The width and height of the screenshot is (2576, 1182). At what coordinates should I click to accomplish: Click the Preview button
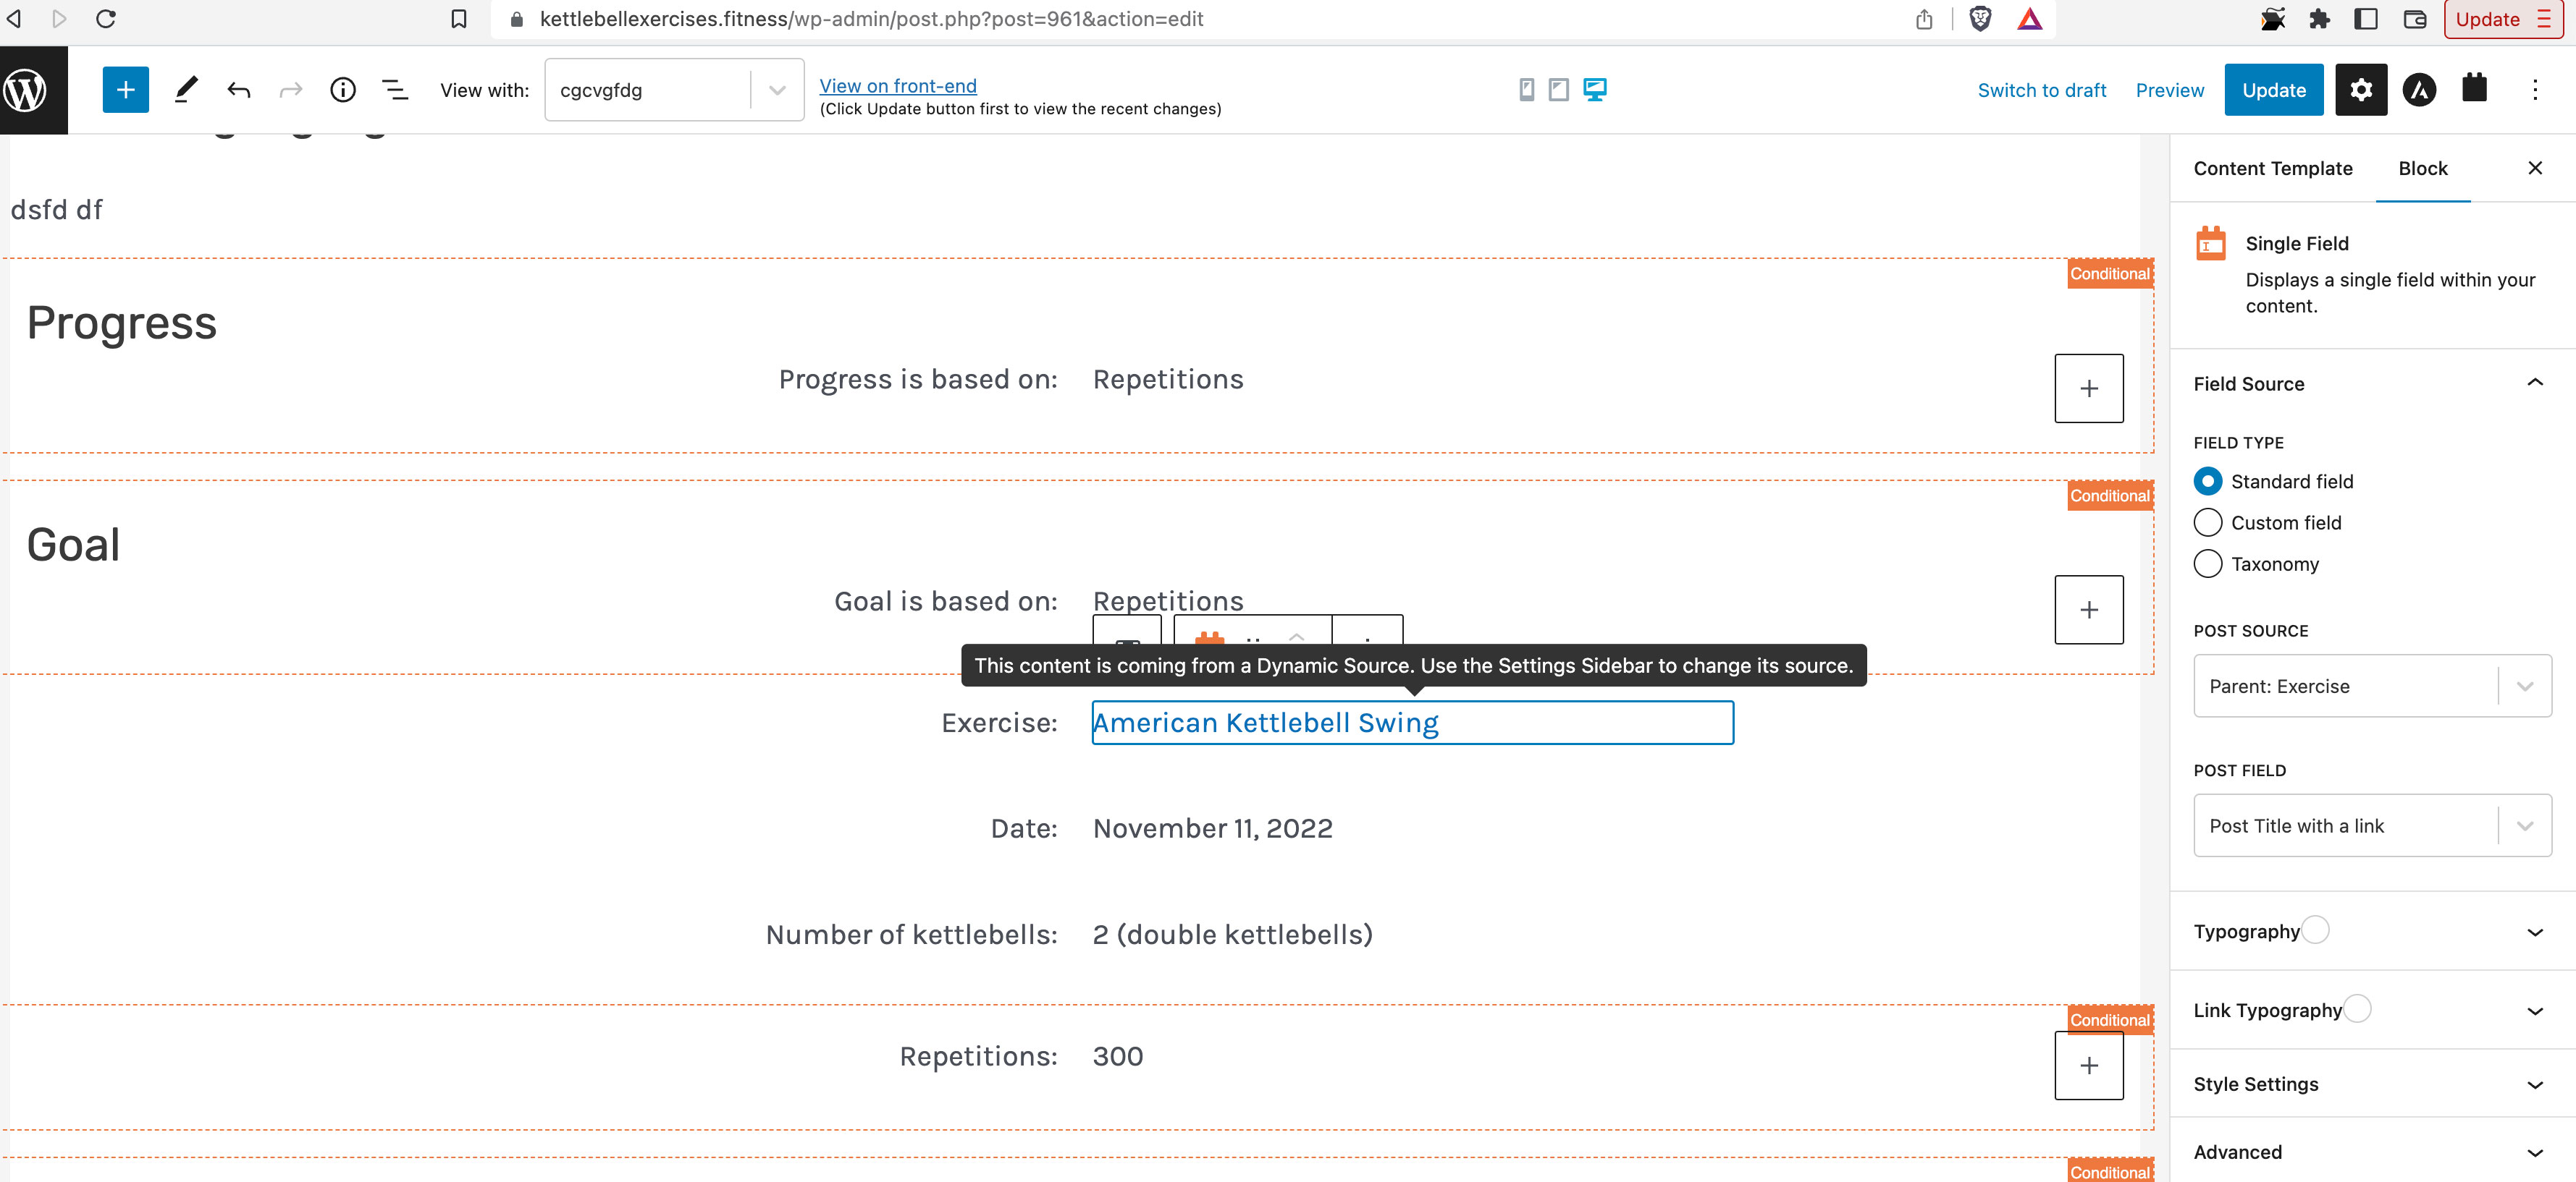(x=2169, y=90)
